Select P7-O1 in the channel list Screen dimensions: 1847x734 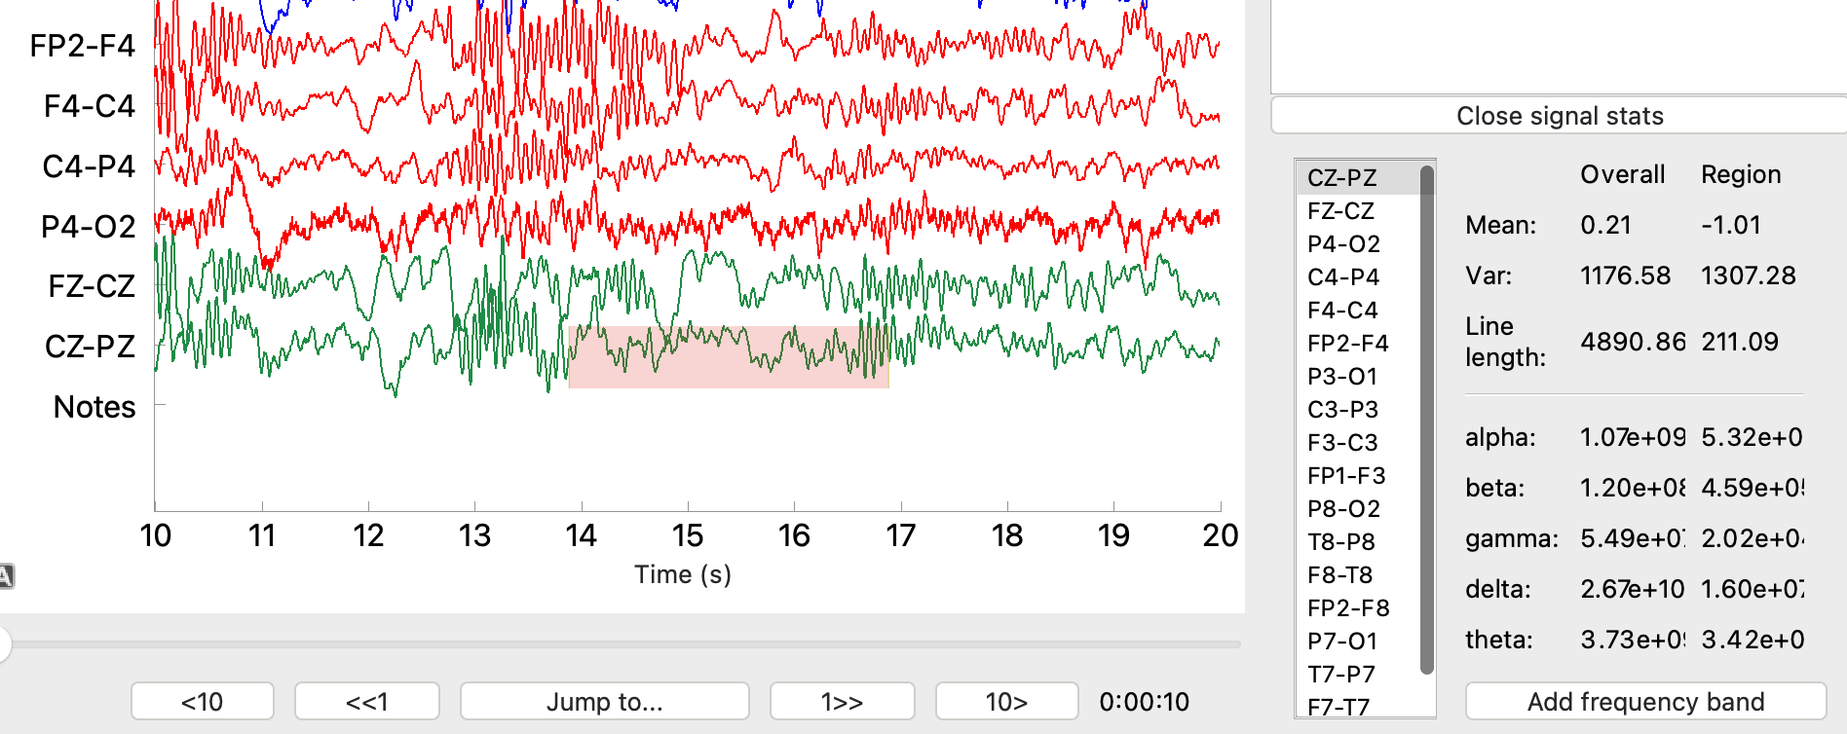[1341, 642]
